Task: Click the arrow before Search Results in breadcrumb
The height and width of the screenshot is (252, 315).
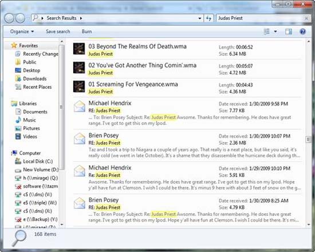Action: coord(42,18)
